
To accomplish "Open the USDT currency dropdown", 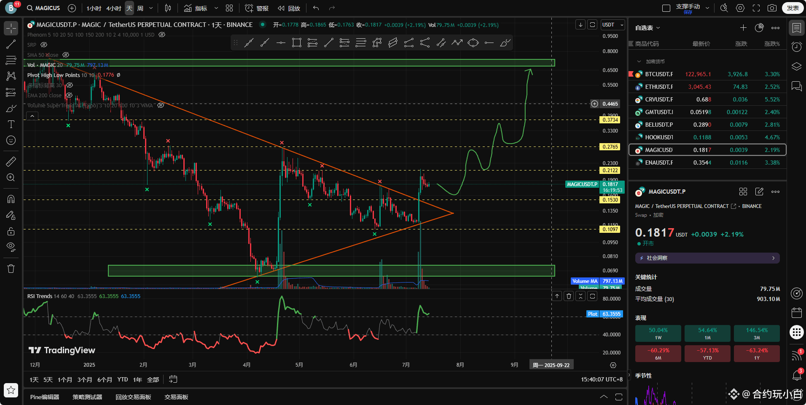I will pyautogui.click(x=613, y=25).
